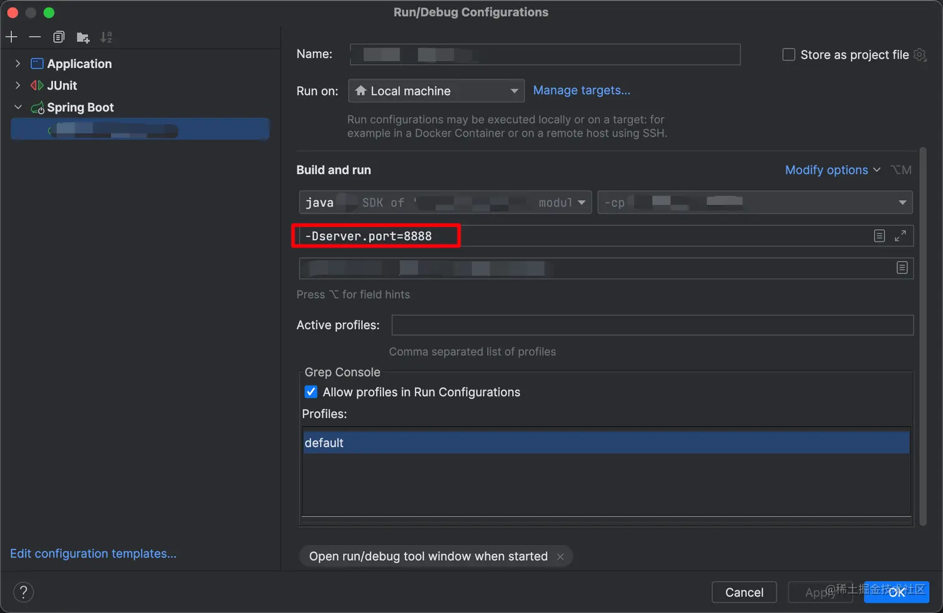Expand the VM options field
The height and width of the screenshot is (613, 943).
coord(900,236)
